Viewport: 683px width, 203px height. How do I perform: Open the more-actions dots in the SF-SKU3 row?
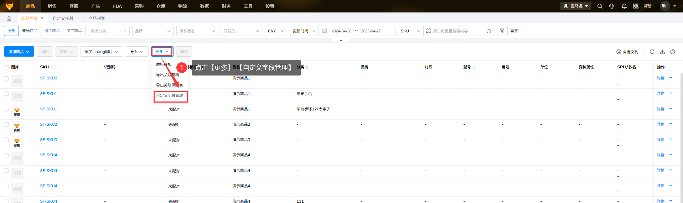pos(670,139)
